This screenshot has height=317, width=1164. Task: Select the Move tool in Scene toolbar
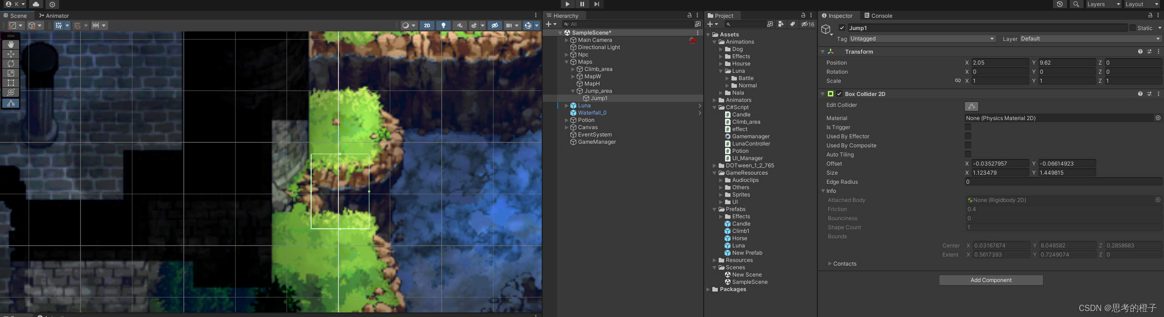coord(11,54)
